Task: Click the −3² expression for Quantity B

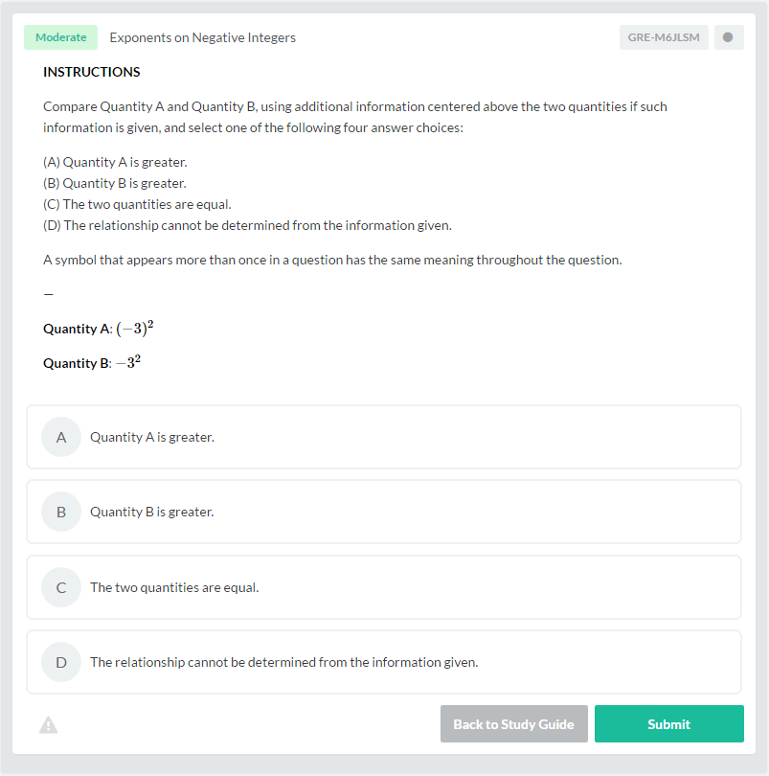Action: point(128,363)
